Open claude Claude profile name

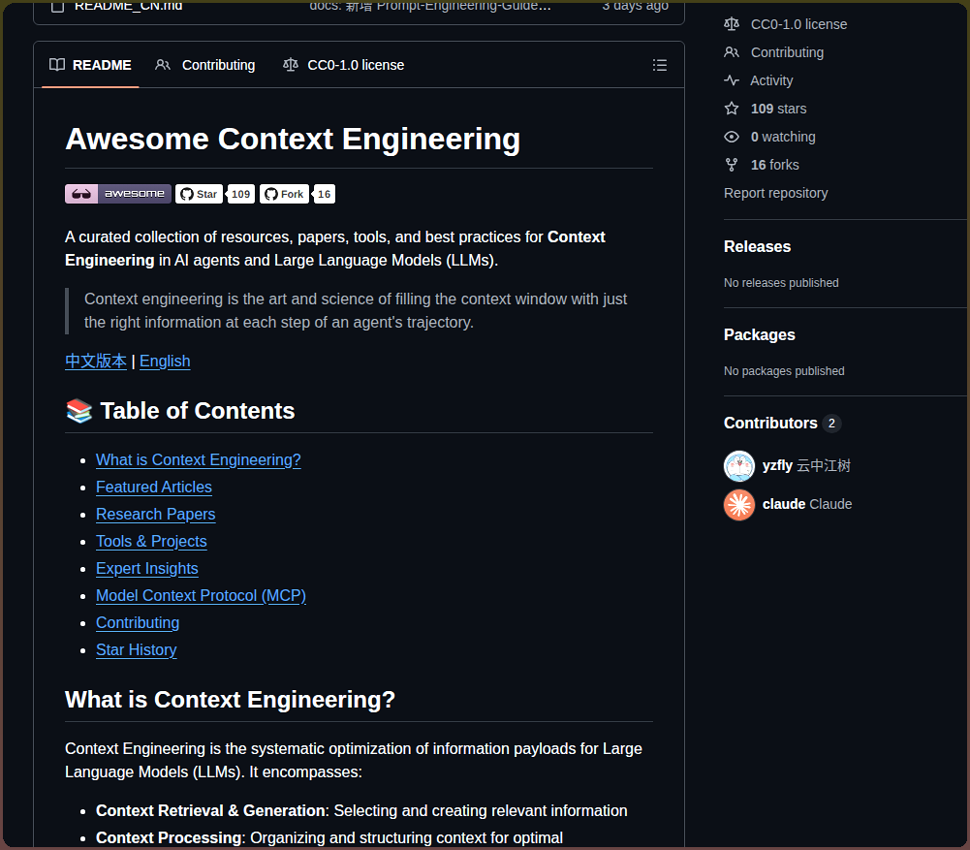[806, 505]
